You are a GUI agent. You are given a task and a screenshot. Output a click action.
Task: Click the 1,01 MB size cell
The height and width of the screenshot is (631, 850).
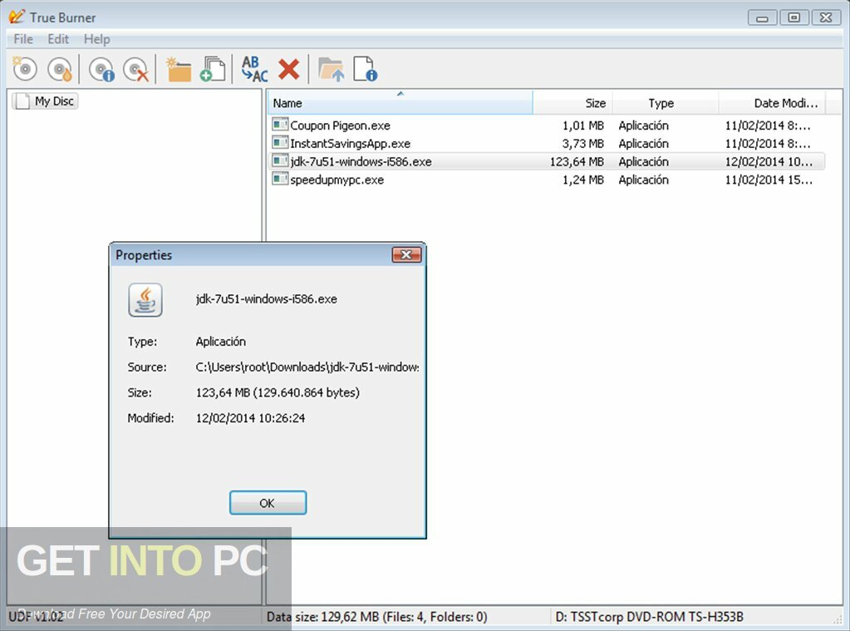(582, 126)
